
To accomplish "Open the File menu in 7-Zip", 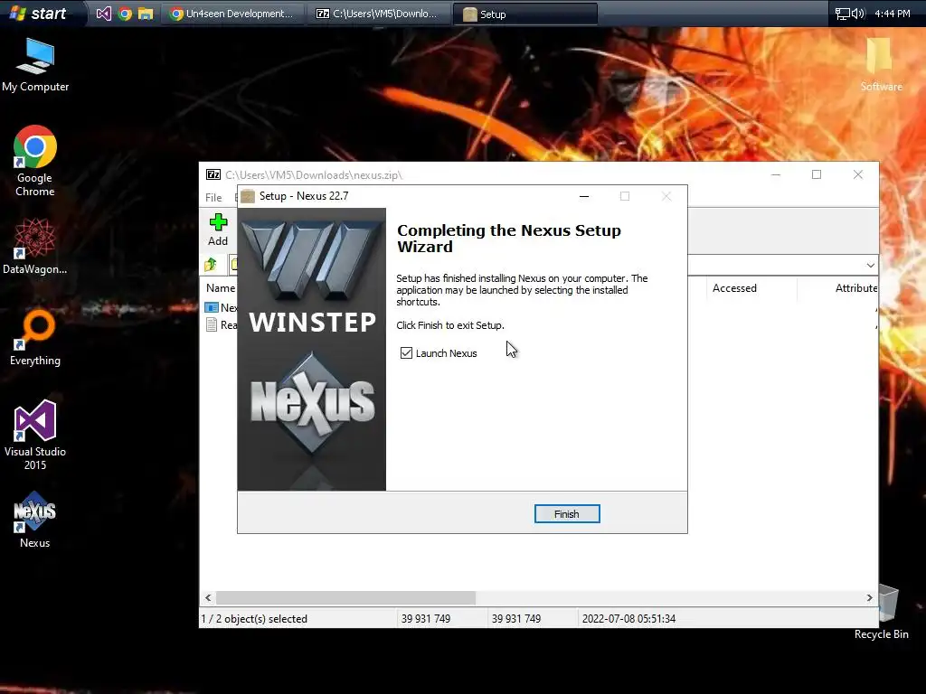I will [213, 198].
